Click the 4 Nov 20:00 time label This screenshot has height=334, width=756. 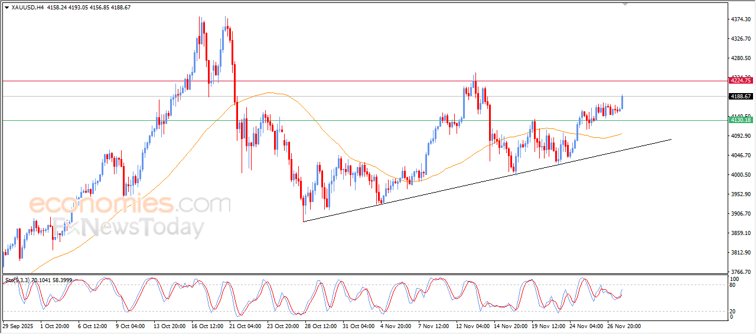(396, 326)
